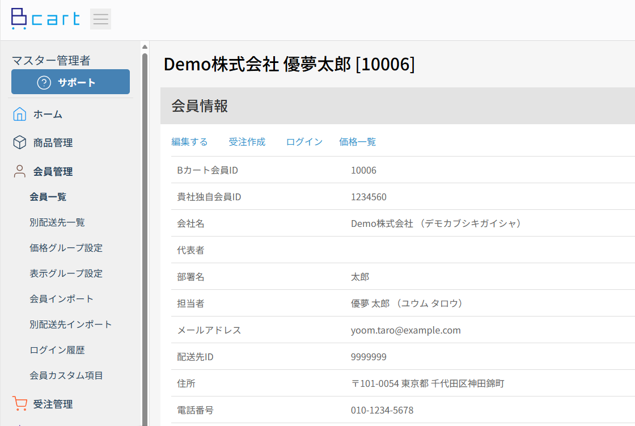Click the box icon for 商品管理

(x=19, y=143)
